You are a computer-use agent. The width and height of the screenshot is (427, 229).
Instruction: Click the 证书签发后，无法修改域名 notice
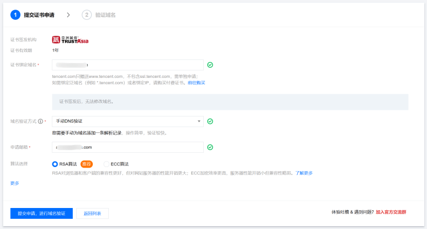[x=230, y=102]
